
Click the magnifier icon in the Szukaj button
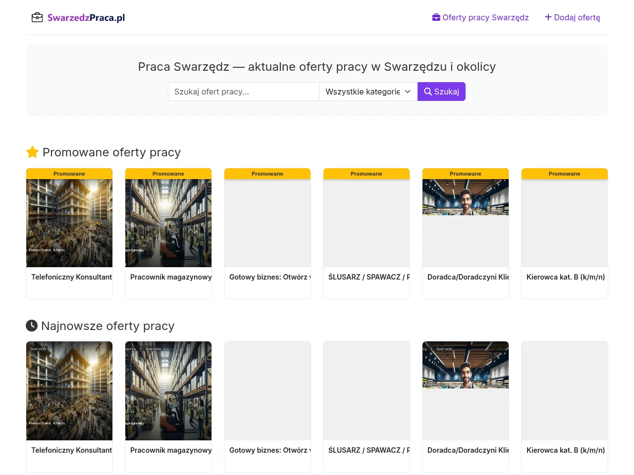(428, 92)
